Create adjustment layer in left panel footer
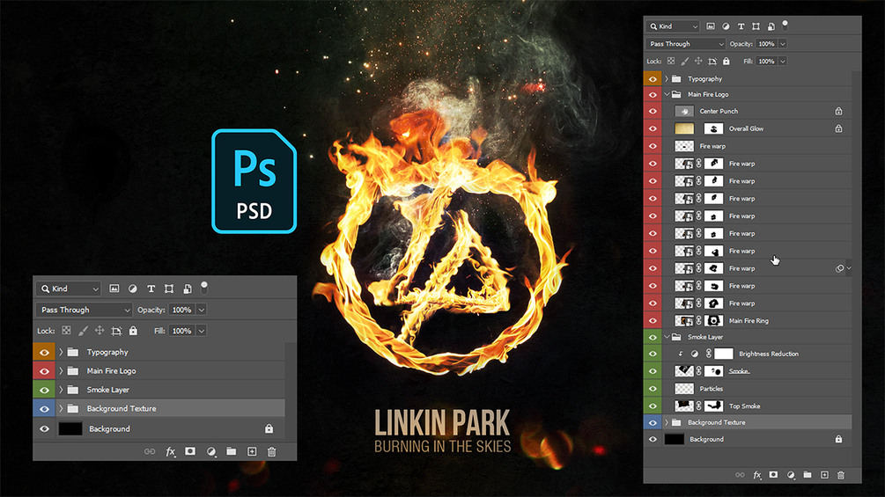Viewport: 885px width, 497px height. pyautogui.click(x=211, y=451)
